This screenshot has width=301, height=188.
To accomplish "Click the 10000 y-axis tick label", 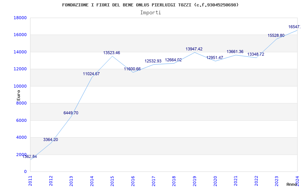I will click(x=20, y=86).
